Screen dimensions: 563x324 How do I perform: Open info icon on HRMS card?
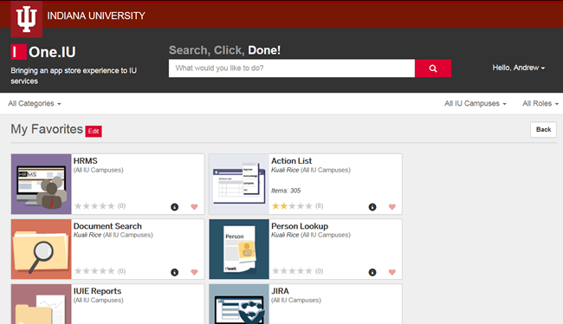point(174,207)
